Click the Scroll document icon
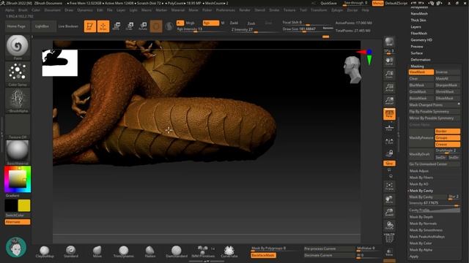The height and width of the screenshot is (263, 469). (x=389, y=61)
